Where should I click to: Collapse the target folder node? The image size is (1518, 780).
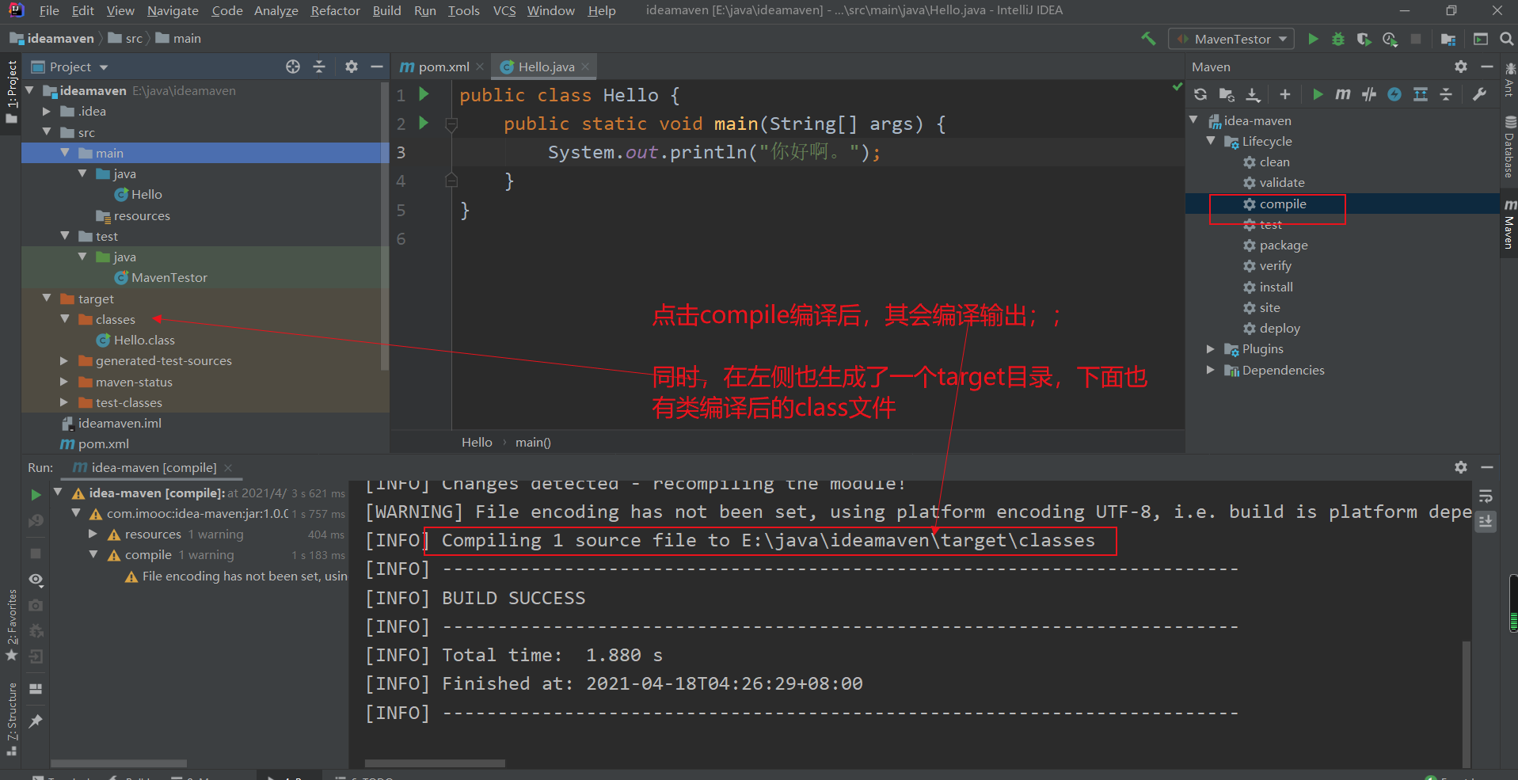tap(47, 299)
